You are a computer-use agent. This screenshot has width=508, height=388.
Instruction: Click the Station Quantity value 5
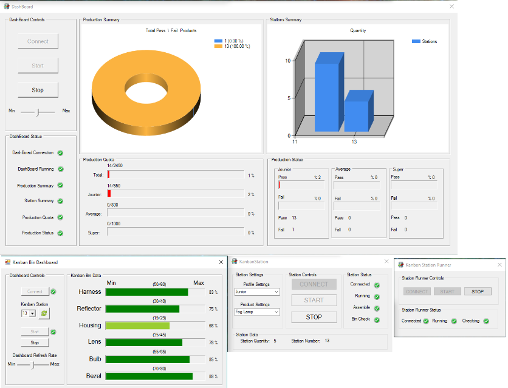pos(275,341)
